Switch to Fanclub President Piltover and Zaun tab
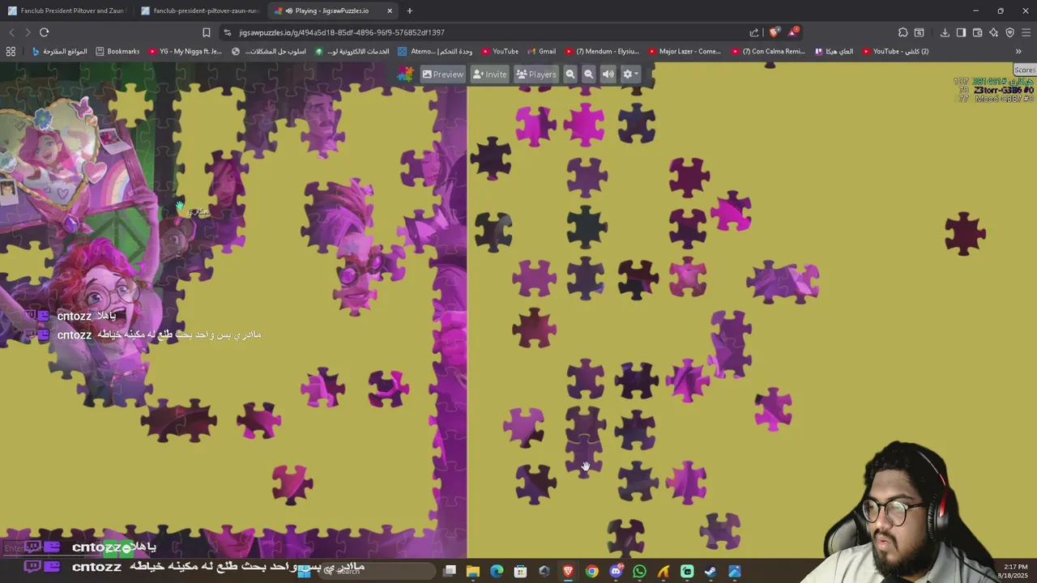 [66, 11]
